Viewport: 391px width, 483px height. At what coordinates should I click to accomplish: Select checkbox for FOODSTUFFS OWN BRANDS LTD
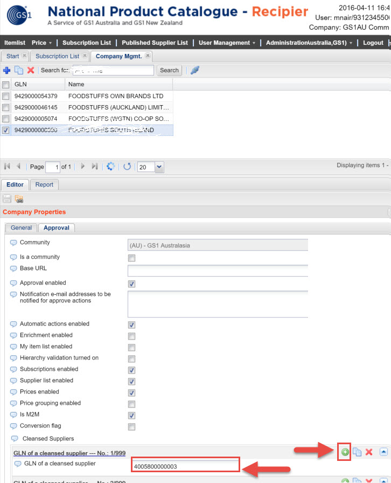point(5,96)
